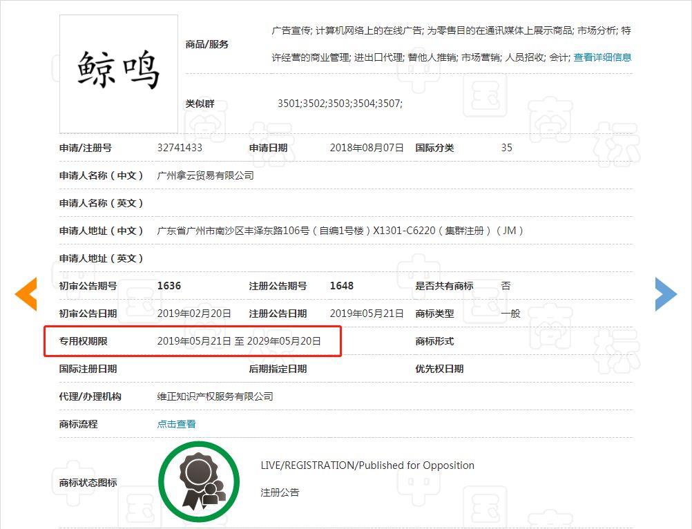Open 点击查看 under 商标流程
The width and height of the screenshot is (692, 529).
[x=175, y=424]
